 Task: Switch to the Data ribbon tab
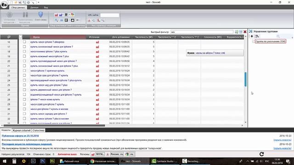[x=34, y=7]
